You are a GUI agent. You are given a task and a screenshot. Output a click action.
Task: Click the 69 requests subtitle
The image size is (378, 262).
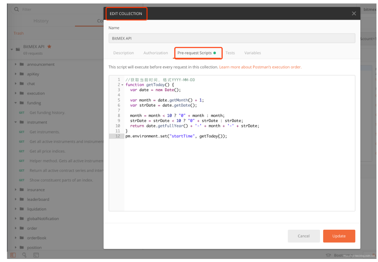click(33, 53)
